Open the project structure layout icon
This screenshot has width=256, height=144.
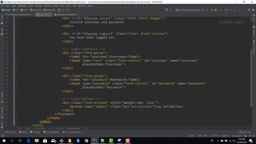tap(166, 10)
